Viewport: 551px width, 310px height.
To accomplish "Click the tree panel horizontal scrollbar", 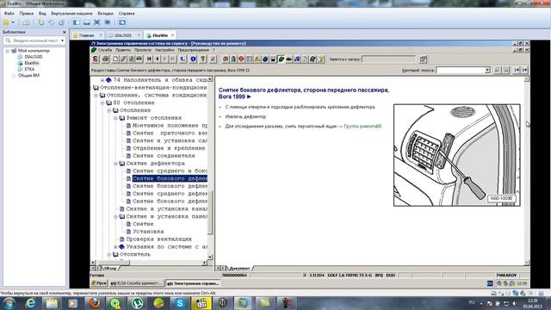I will 148,263.
